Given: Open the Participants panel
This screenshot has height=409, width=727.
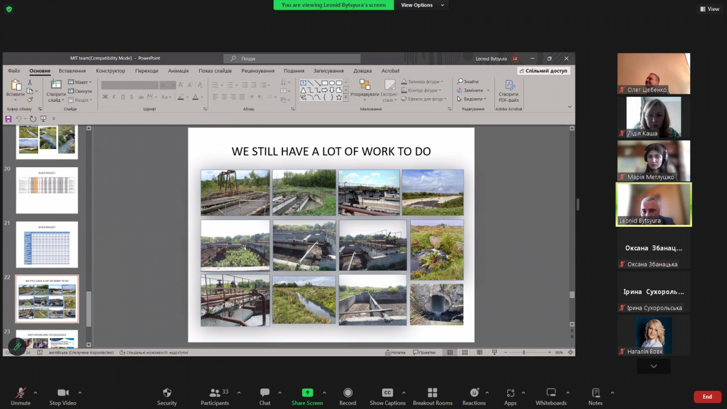Looking at the screenshot, I should pyautogui.click(x=215, y=393).
